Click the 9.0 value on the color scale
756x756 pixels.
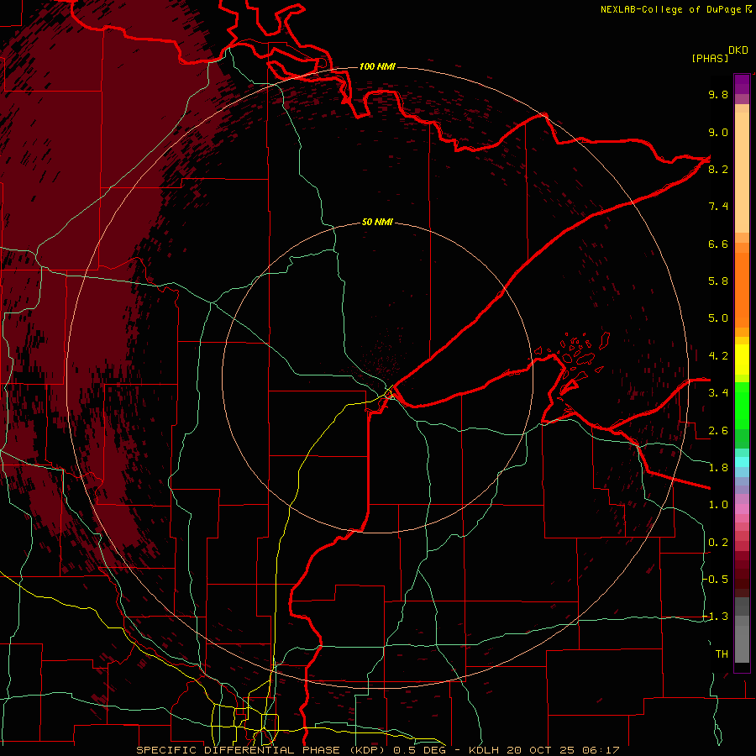pos(718,132)
